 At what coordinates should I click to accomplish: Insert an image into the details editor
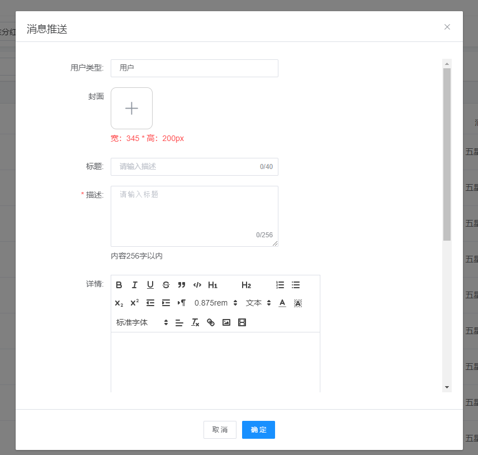pyautogui.click(x=226, y=322)
